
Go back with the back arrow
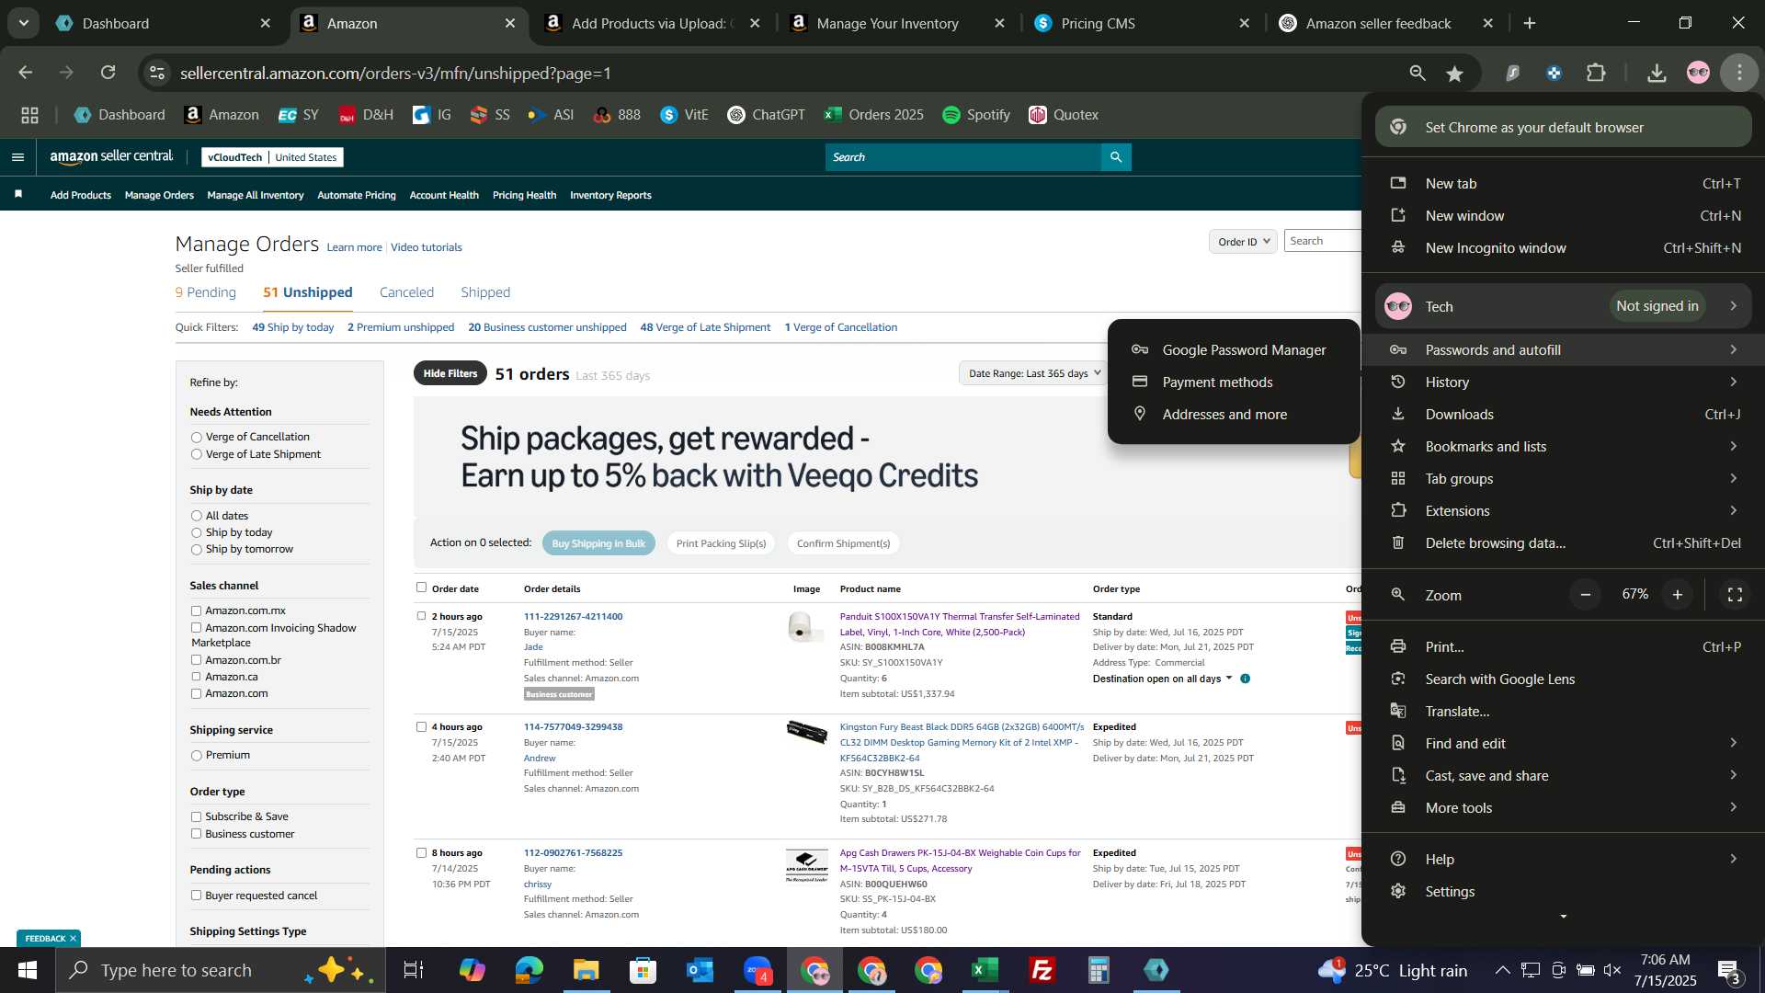coord(26,73)
